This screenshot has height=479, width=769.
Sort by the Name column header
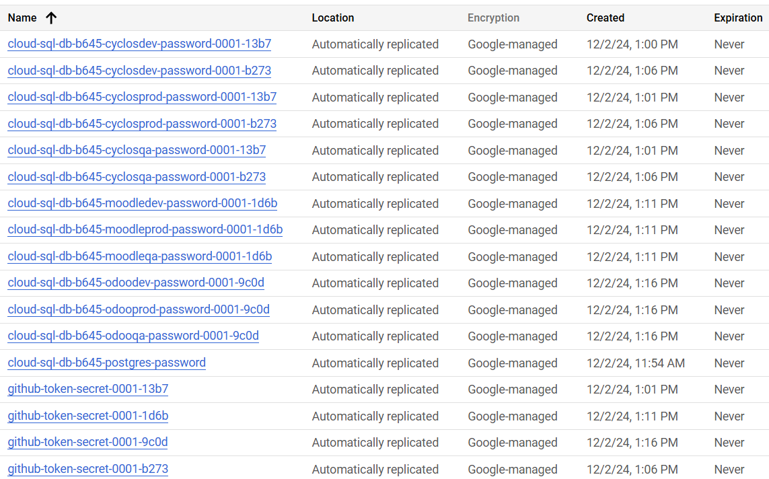click(x=22, y=18)
